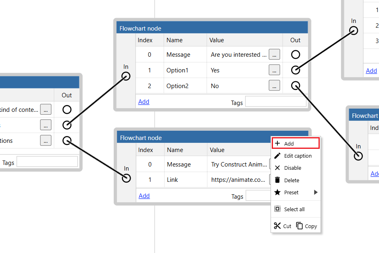Click the Out port next to Option2 No
Viewport: 379px width, 253px height.
click(x=296, y=86)
